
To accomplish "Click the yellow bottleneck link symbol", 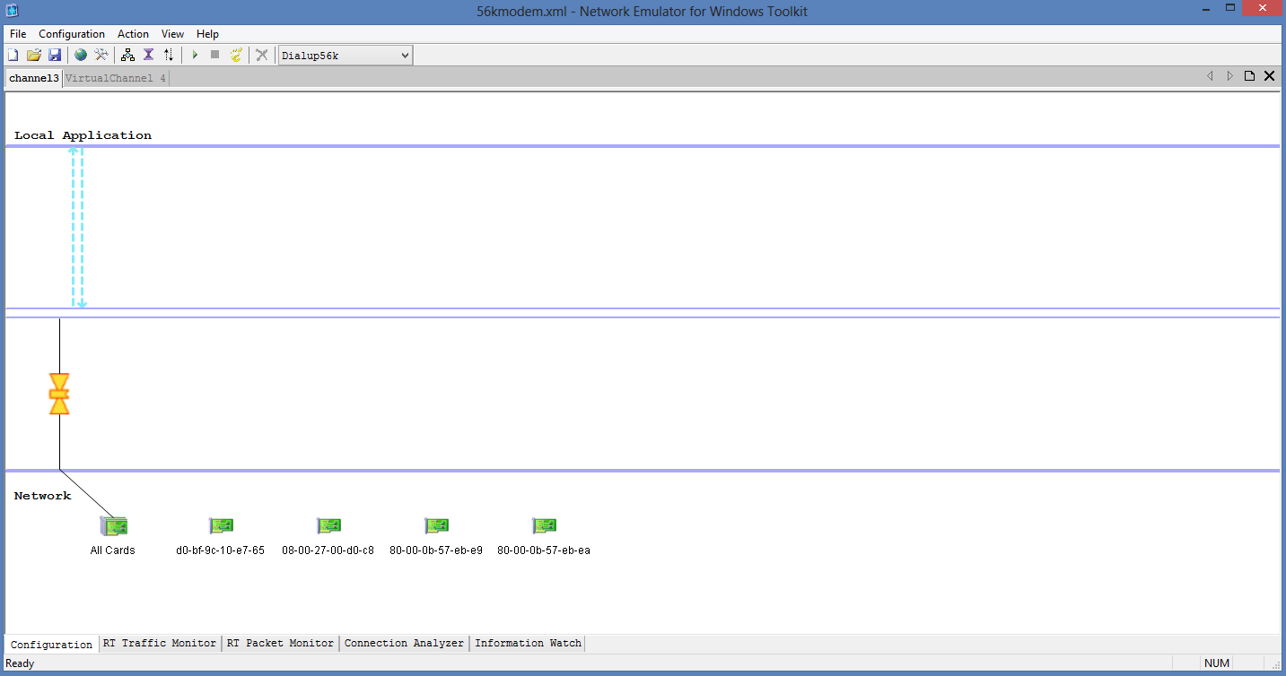I will click(59, 392).
